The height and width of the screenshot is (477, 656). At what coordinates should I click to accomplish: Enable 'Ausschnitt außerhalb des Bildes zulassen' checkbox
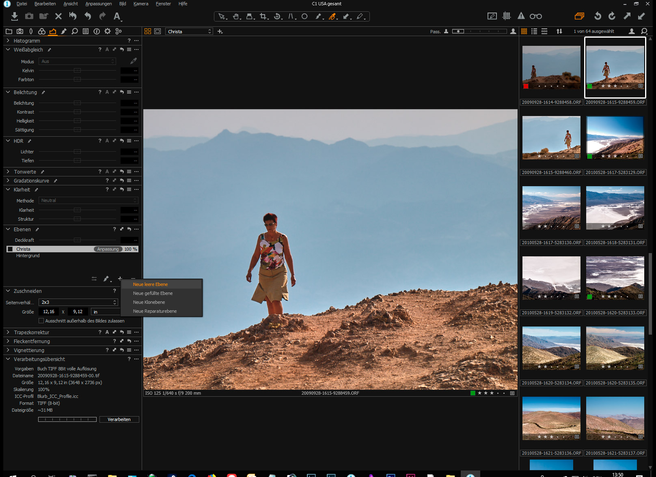41,321
